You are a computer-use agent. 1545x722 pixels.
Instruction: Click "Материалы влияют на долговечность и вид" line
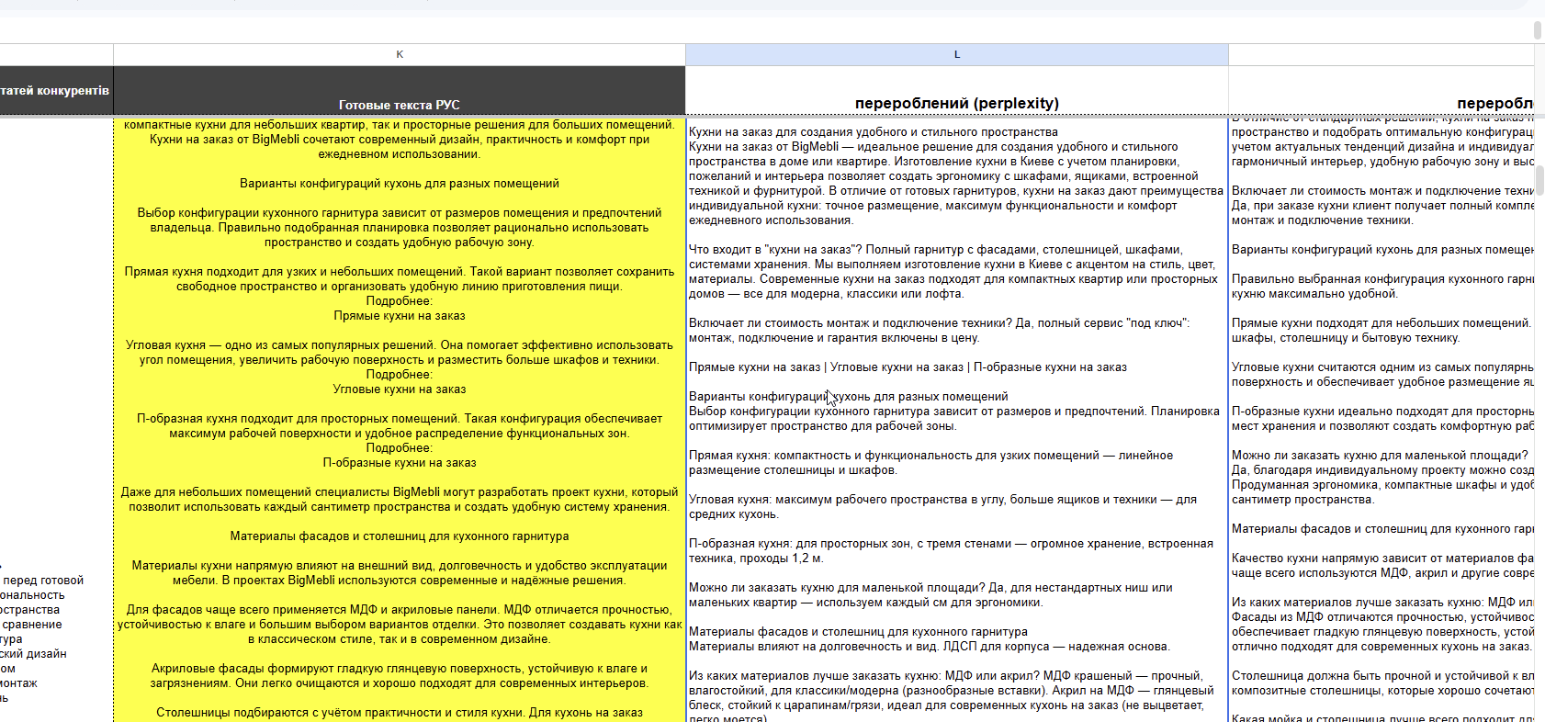930,647
